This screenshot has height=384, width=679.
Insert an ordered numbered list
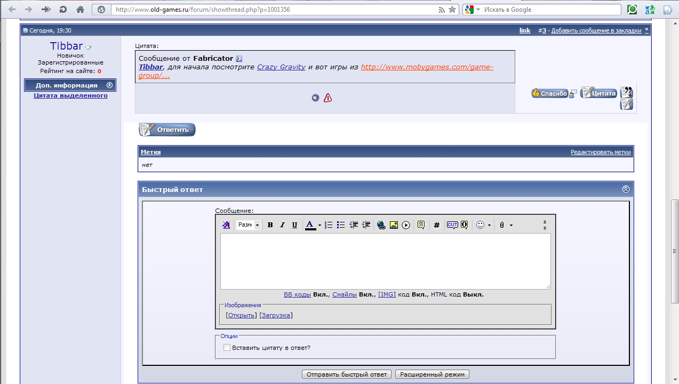[329, 225]
